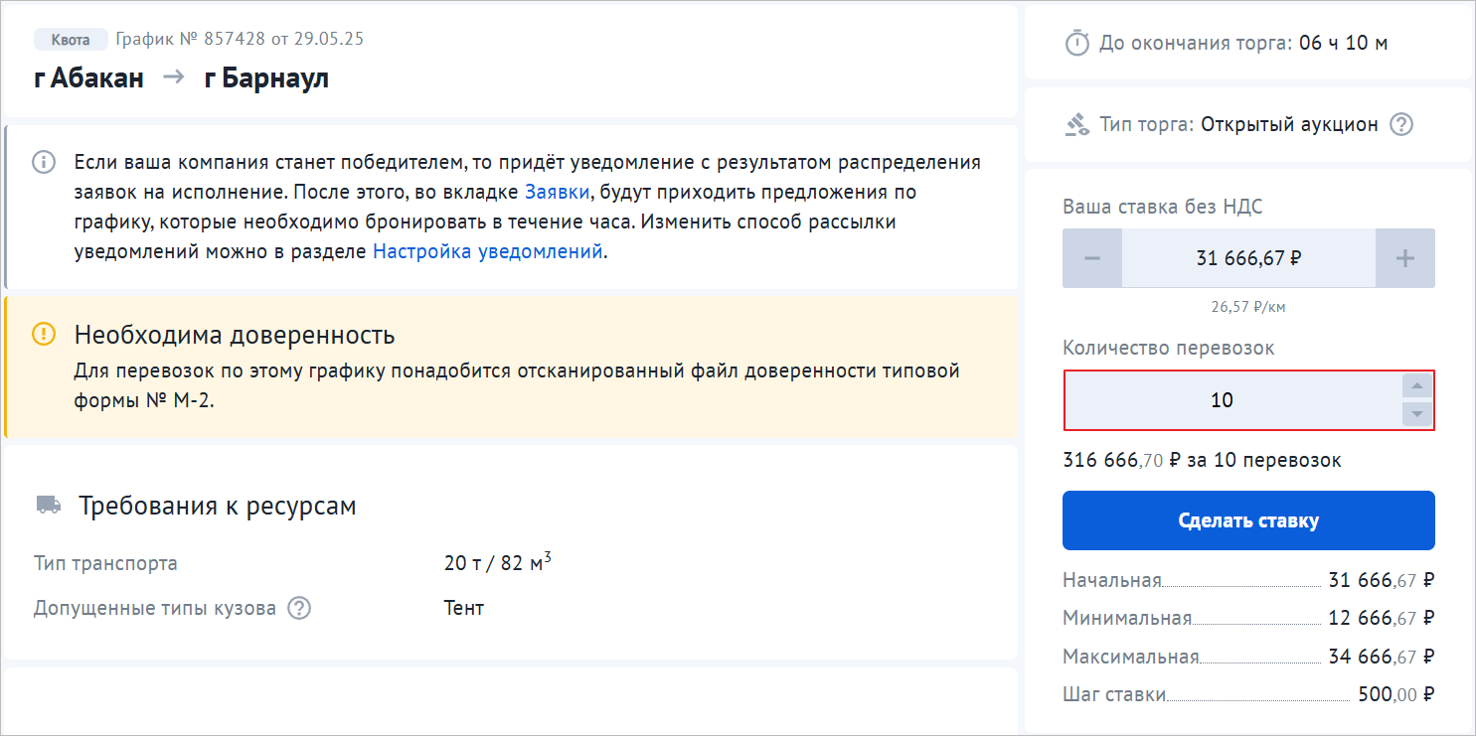Viewport: 1476px width, 736px height.
Task: Click the Требования к ресурсам heading
Action: 218,507
